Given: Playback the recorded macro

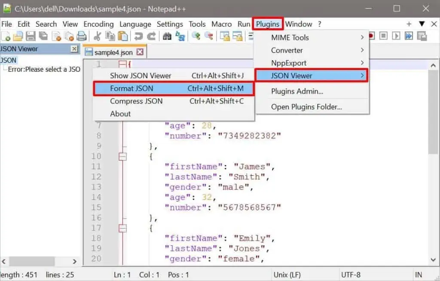Looking at the screenshot, I should pyautogui.click(x=396, y=36).
